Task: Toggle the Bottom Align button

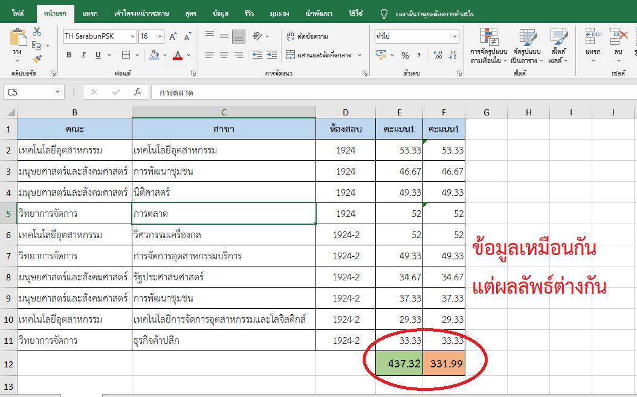Action: click(x=239, y=37)
